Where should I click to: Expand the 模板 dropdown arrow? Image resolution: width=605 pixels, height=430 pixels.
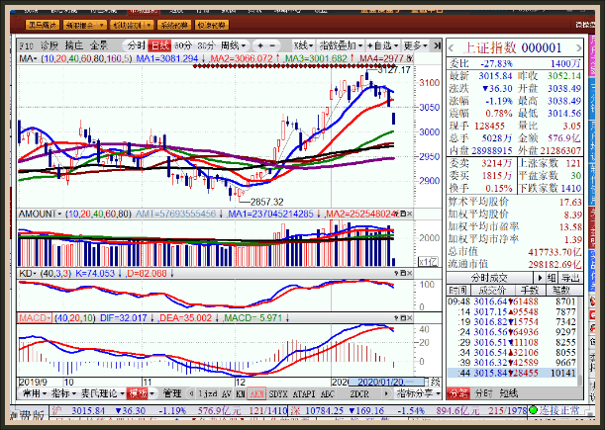[152, 393]
